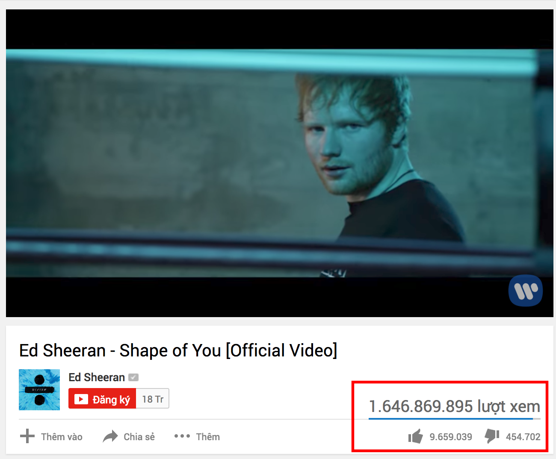This screenshot has width=556, height=459.
Task: Click the 18 Tr subscriber count
Action: tap(153, 399)
